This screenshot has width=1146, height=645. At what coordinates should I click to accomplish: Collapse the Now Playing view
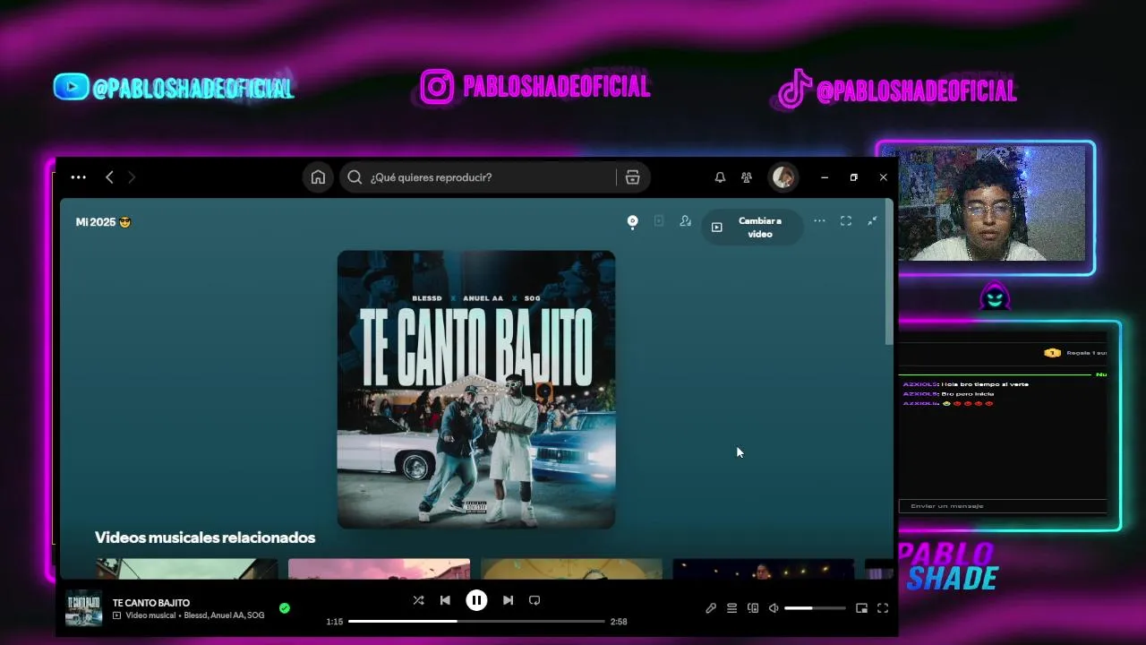(x=872, y=221)
